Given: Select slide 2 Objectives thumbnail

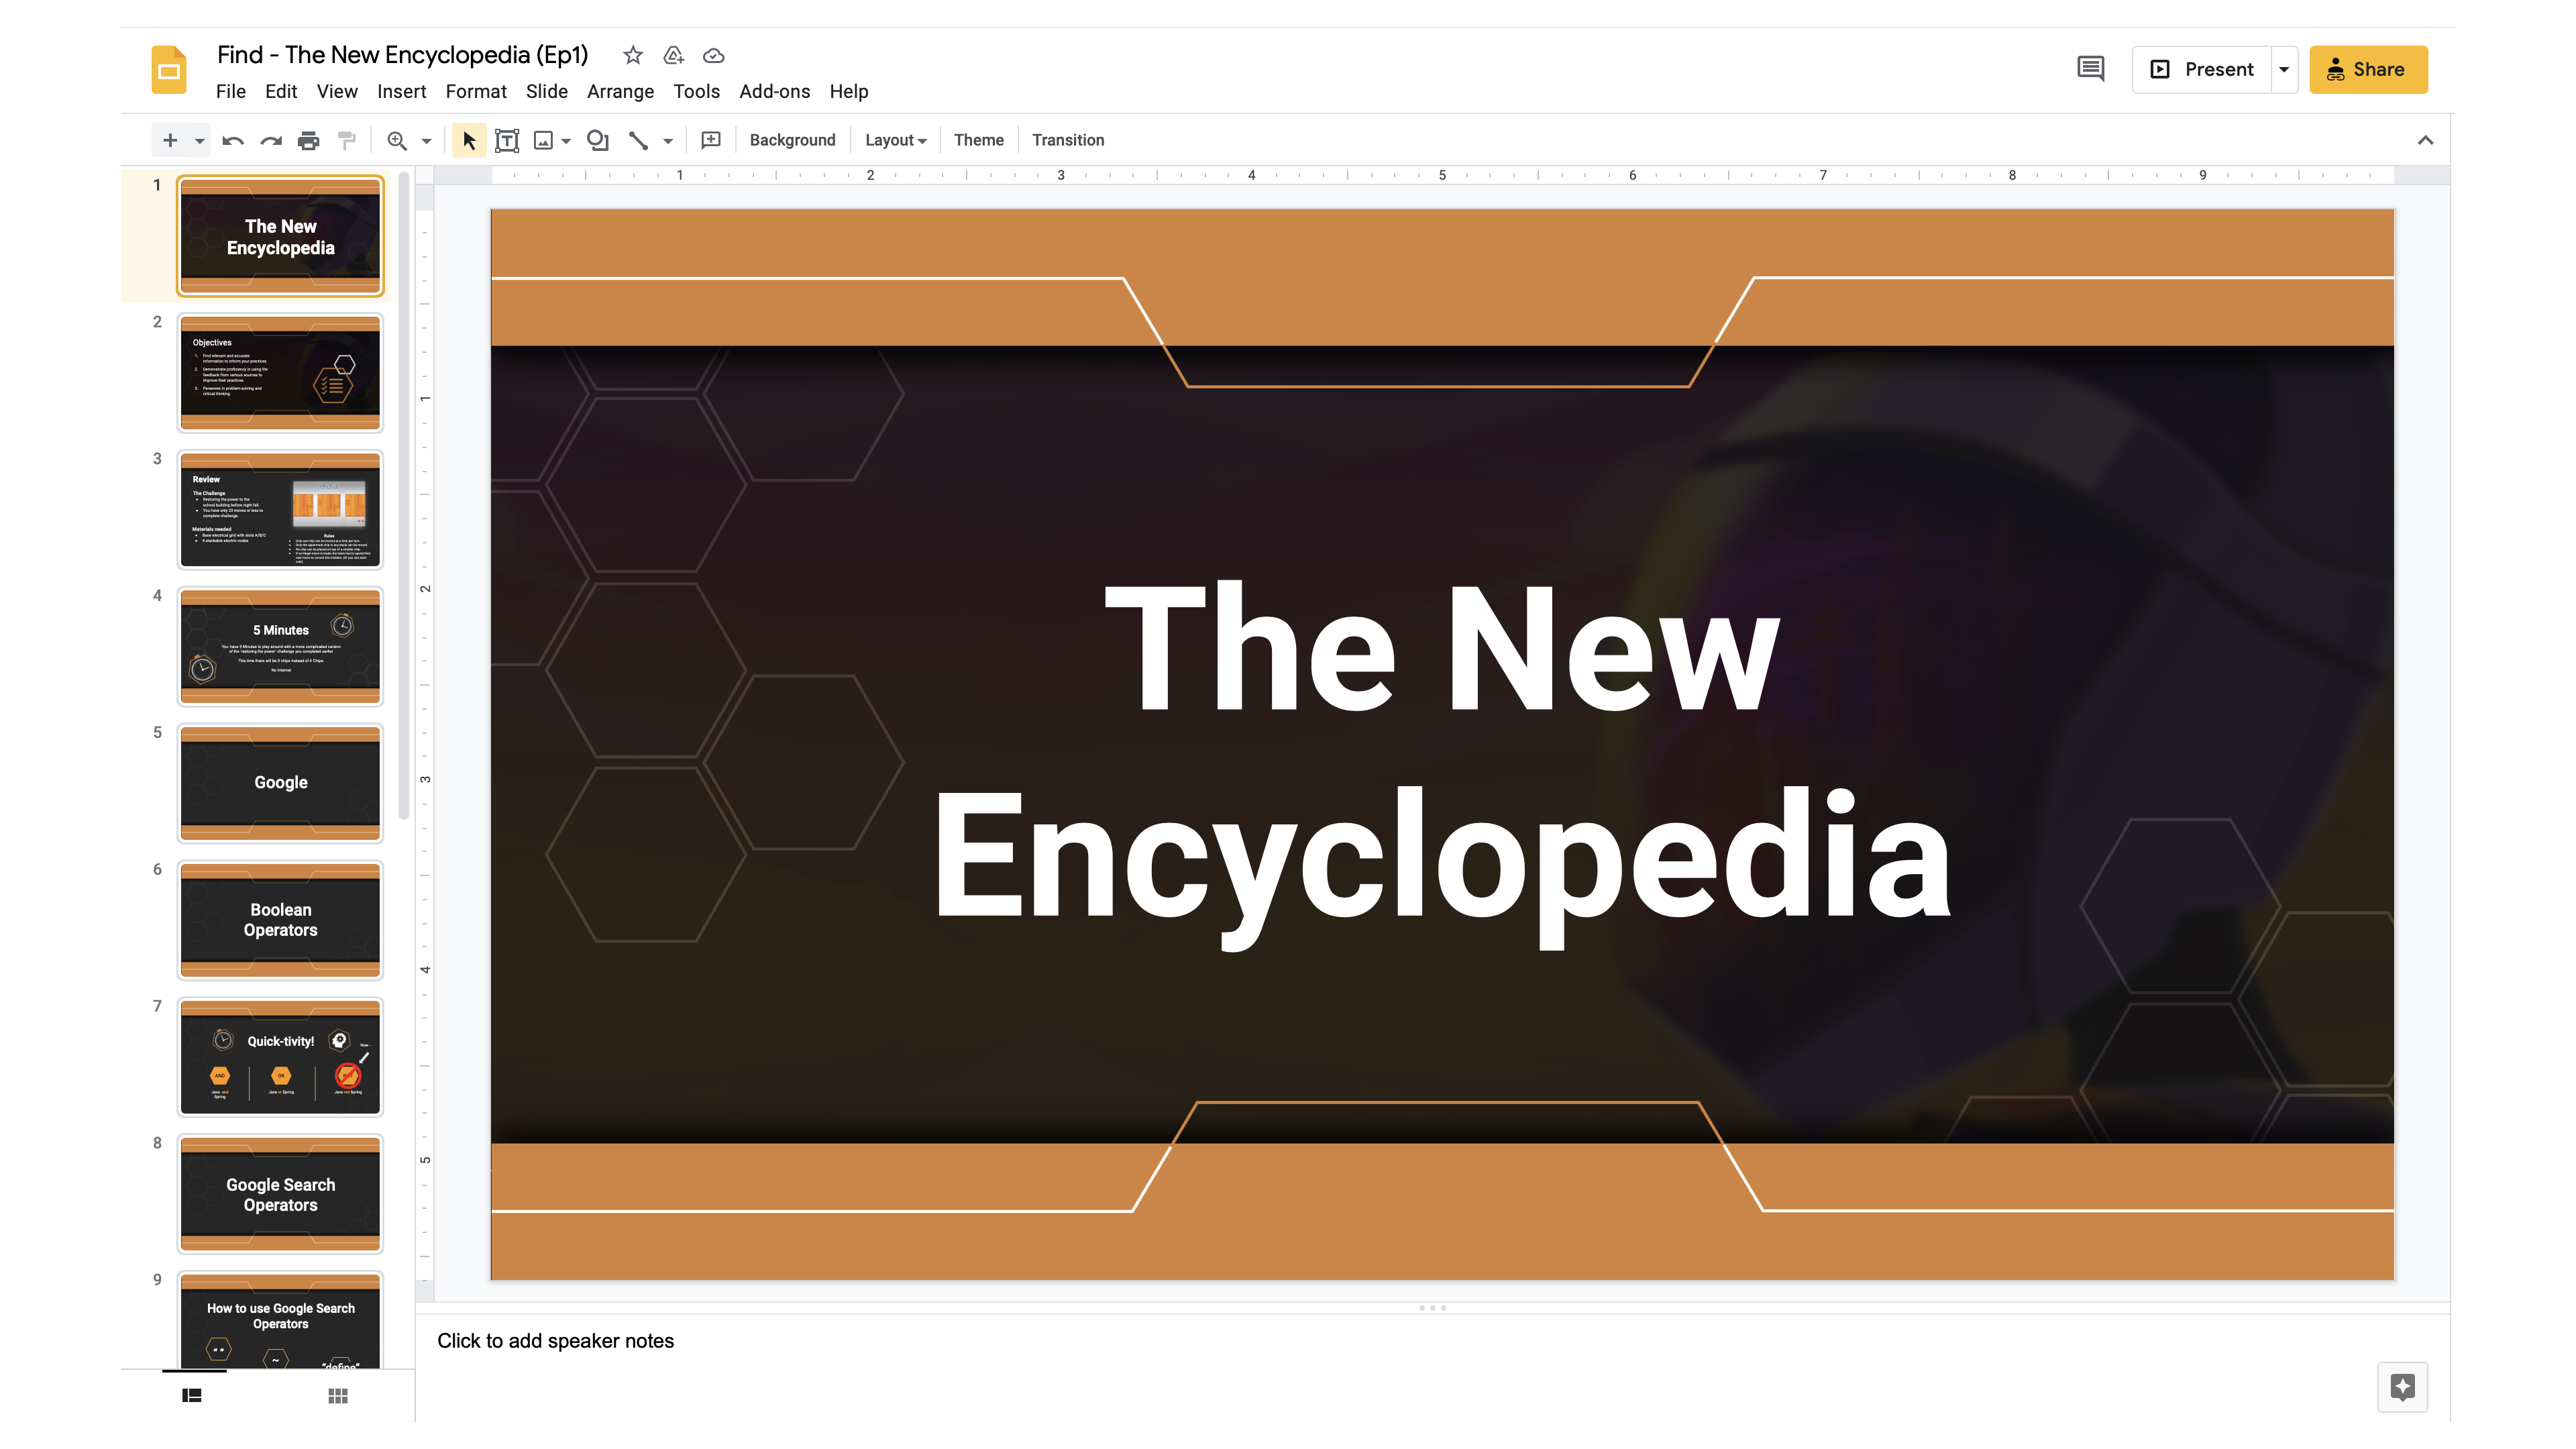Looking at the screenshot, I should pyautogui.click(x=280, y=373).
